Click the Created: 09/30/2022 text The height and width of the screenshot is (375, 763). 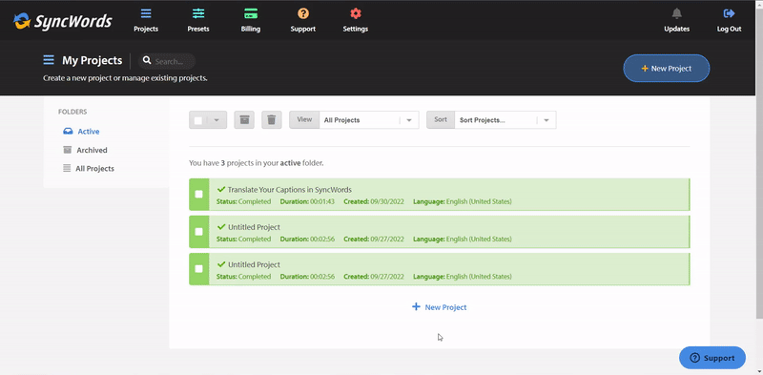point(374,201)
